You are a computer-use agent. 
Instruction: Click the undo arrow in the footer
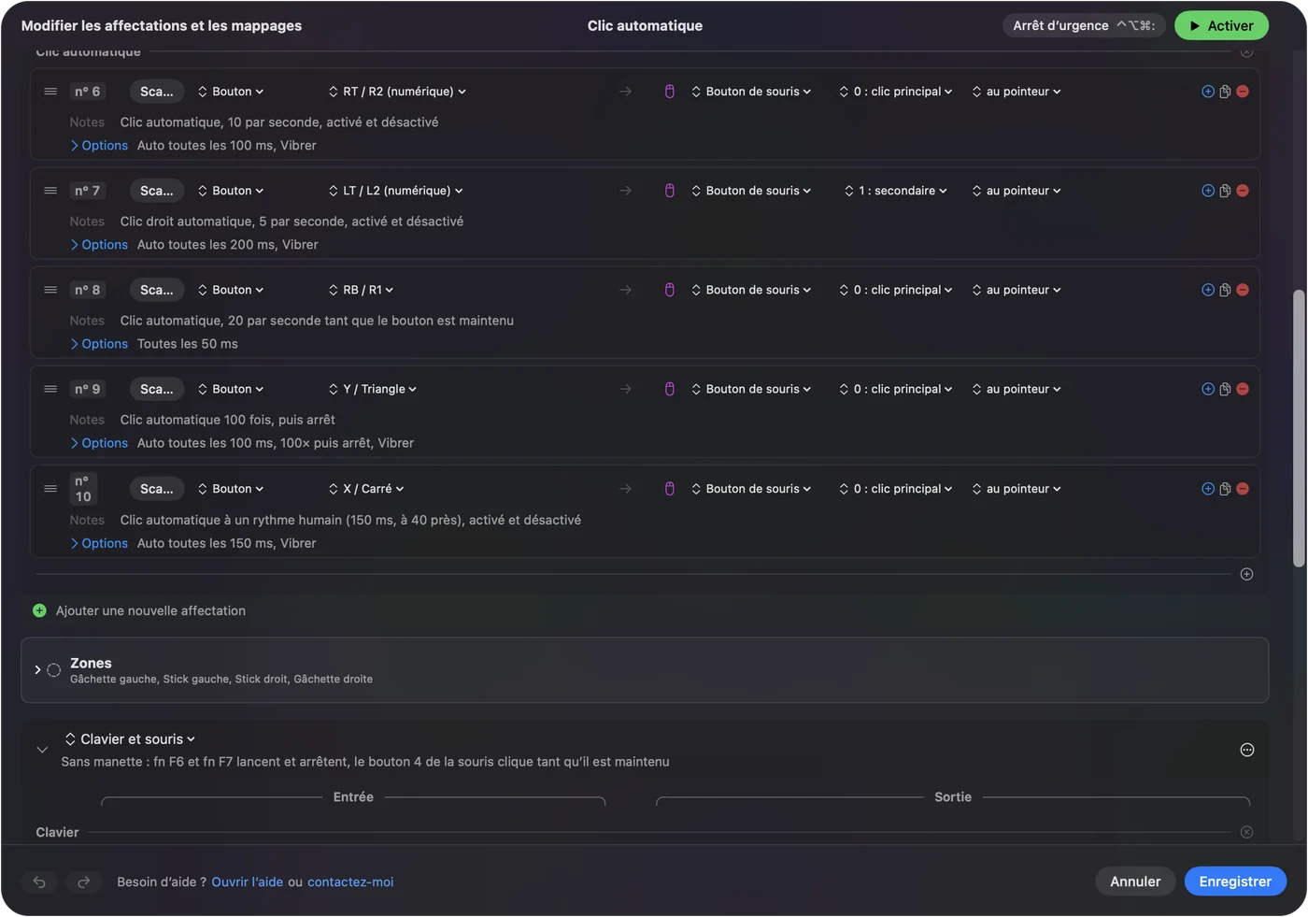[x=39, y=881]
